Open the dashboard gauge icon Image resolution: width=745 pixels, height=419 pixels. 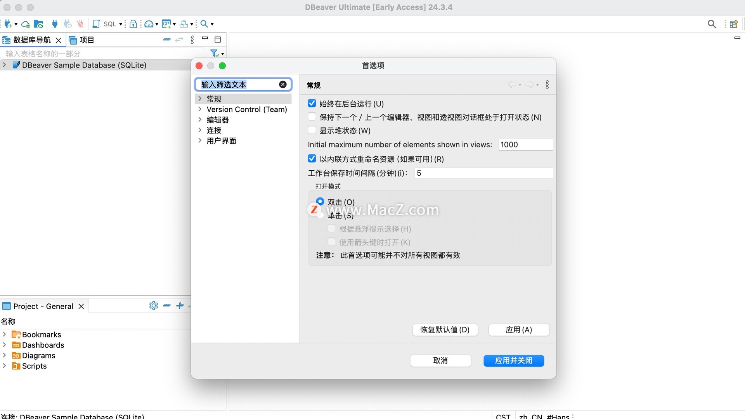pyautogui.click(x=149, y=24)
